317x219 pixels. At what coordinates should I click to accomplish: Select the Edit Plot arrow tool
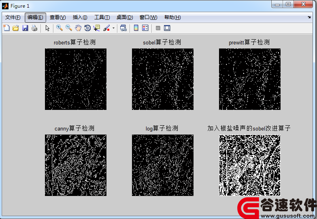47,28
